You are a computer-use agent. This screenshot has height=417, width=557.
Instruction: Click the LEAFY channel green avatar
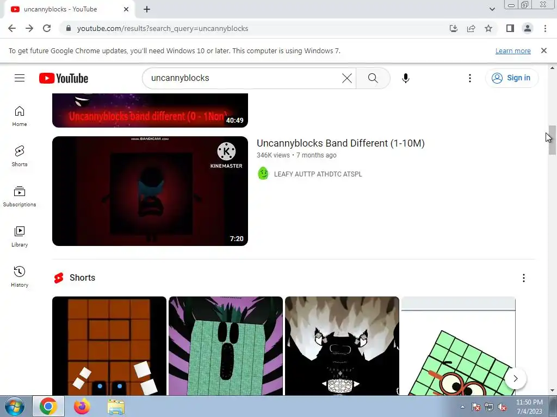point(263,173)
